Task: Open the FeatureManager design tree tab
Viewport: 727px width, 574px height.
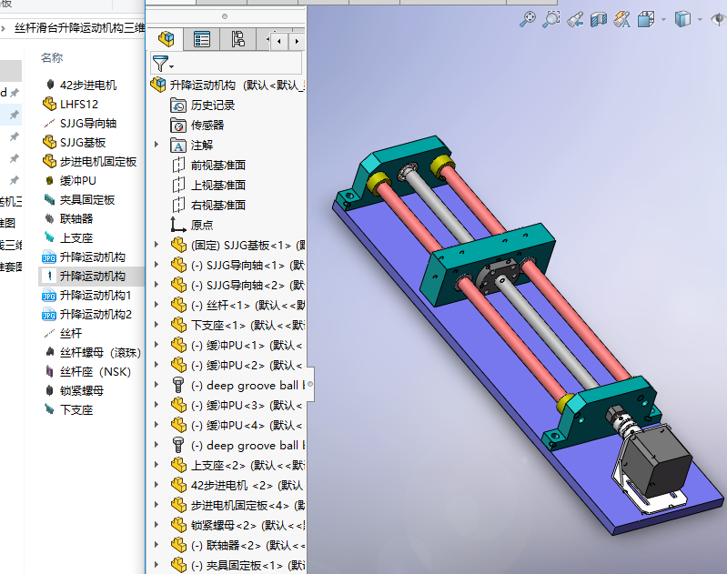Action: 166,39
